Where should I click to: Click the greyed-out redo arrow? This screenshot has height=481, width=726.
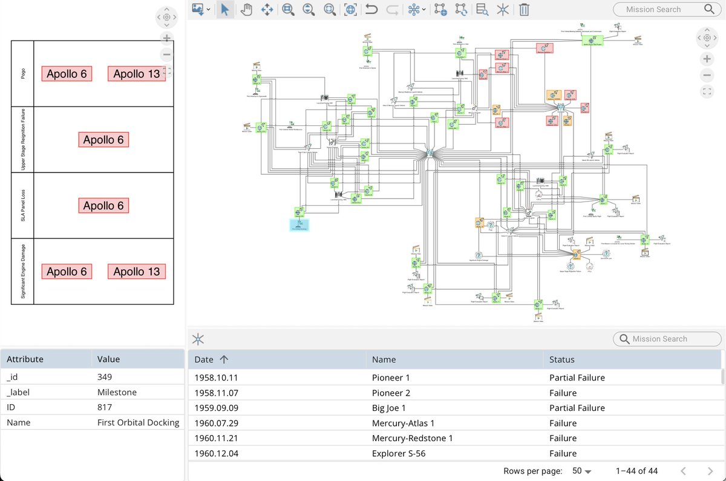coord(392,9)
